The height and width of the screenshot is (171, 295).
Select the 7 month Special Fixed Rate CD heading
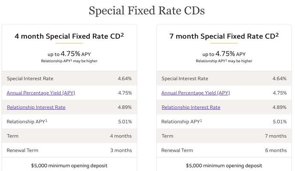[x=224, y=36]
